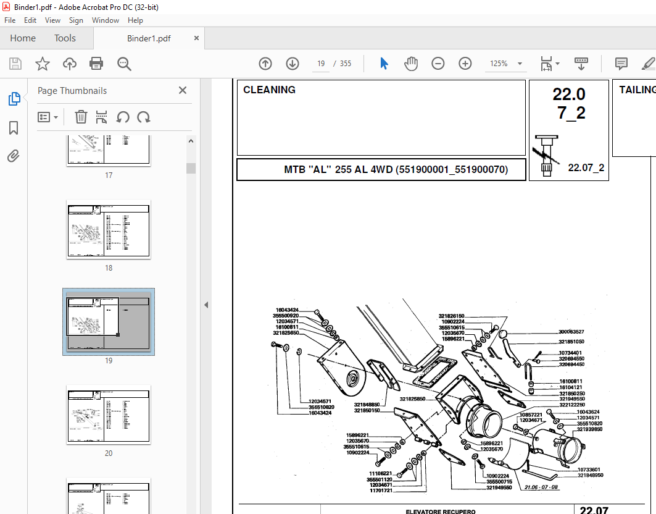656x514 pixels.
Task: Print the document
Action: coord(96,64)
